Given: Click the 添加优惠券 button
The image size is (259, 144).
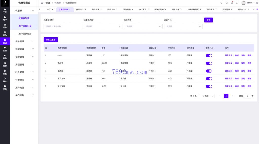Looking at the screenshot, I should coord(51,40).
